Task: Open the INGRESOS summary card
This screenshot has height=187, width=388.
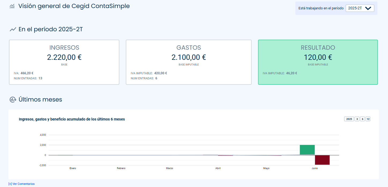Action: point(64,62)
